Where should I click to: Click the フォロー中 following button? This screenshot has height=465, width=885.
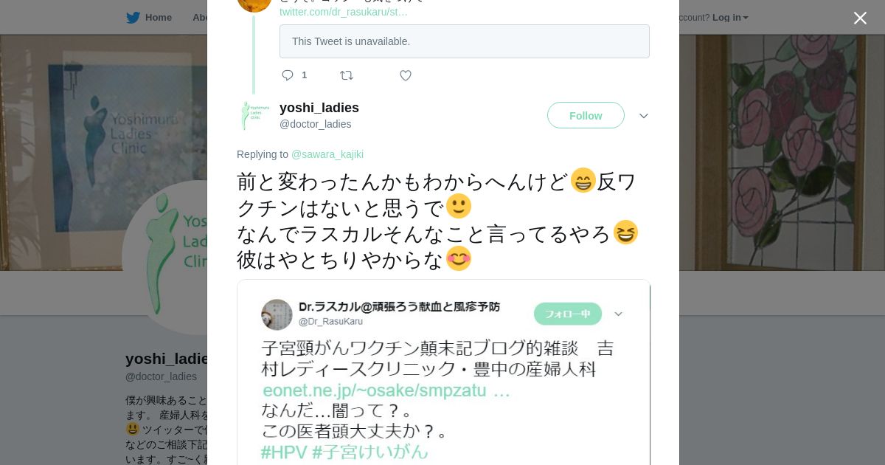click(x=567, y=314)
